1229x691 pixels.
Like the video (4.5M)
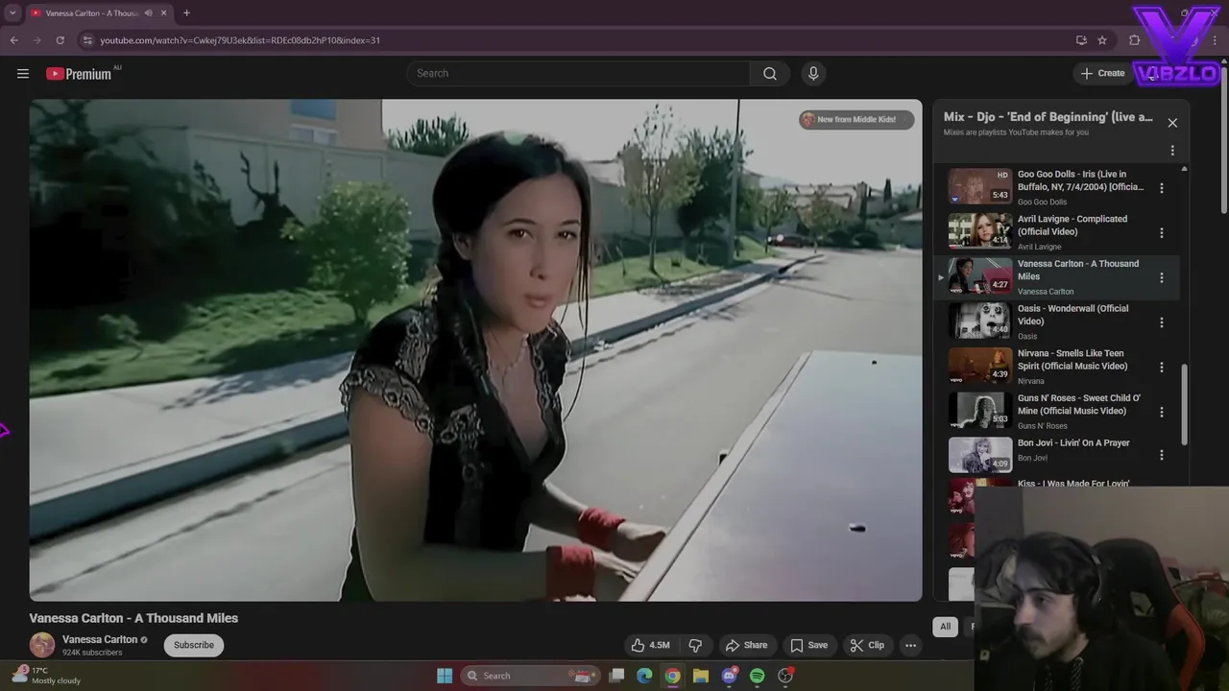tap(650, 645)
